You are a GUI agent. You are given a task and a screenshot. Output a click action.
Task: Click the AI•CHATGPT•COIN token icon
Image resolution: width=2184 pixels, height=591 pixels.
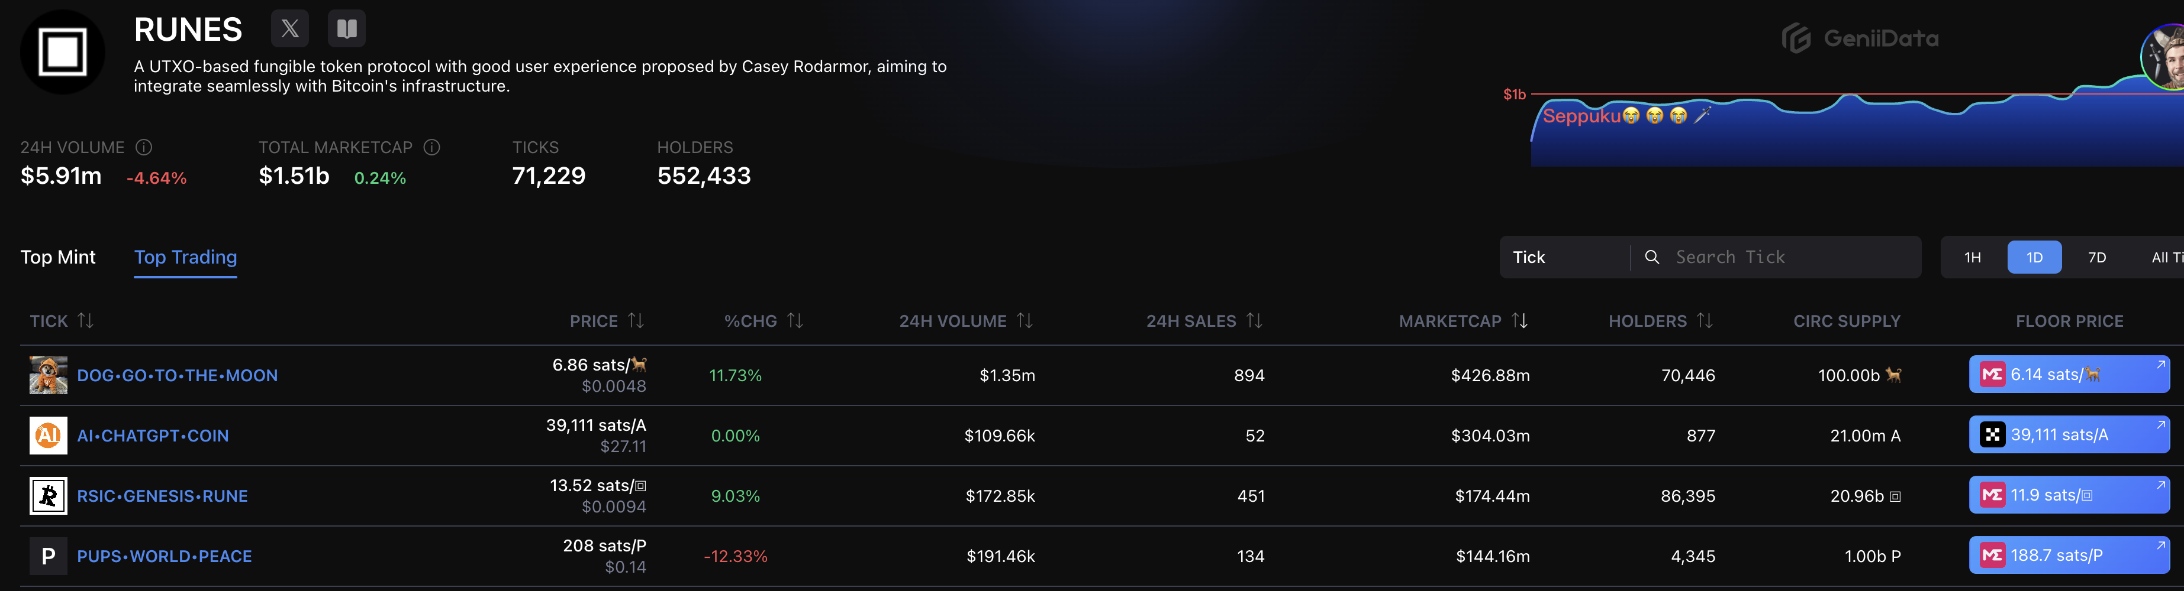click(x=49, y=435)
